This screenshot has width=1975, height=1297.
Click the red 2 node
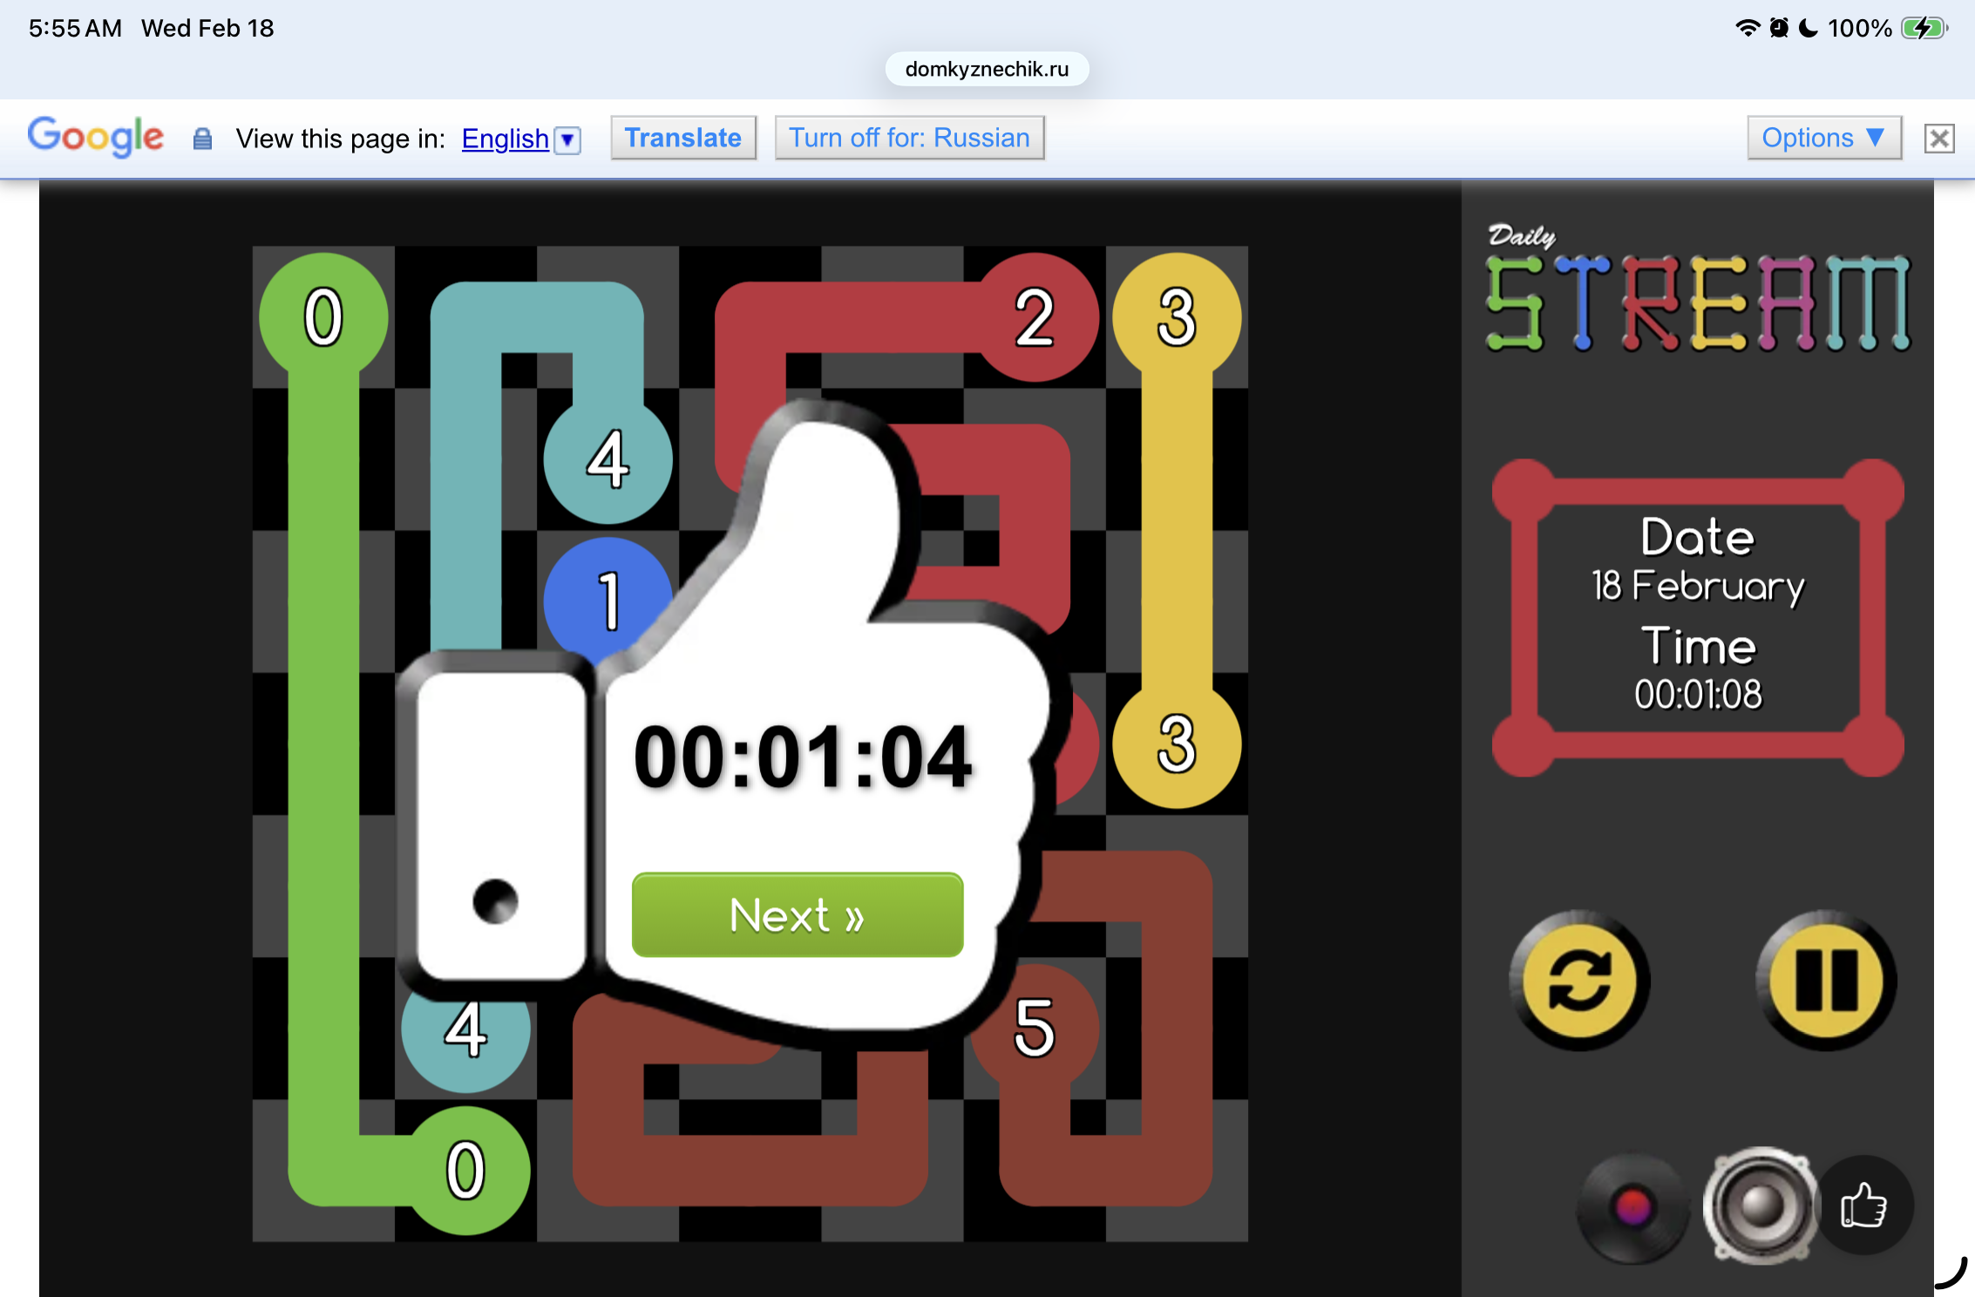(1035, 316)
